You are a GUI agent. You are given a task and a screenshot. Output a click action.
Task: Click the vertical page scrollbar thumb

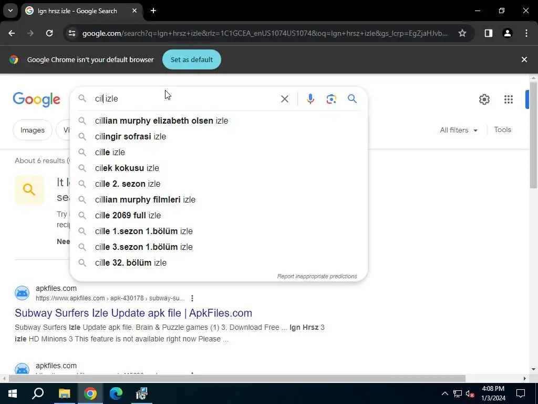[533, 135]
